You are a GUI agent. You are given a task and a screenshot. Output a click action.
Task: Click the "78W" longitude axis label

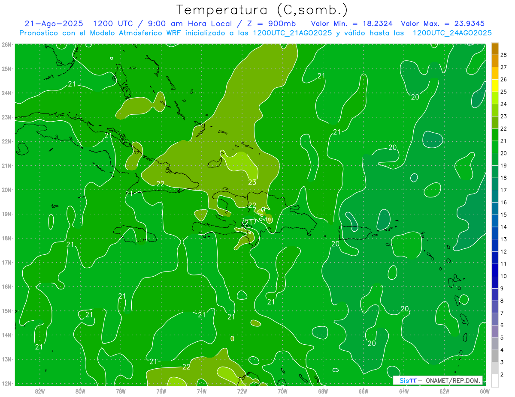click(x=121, y=391)
